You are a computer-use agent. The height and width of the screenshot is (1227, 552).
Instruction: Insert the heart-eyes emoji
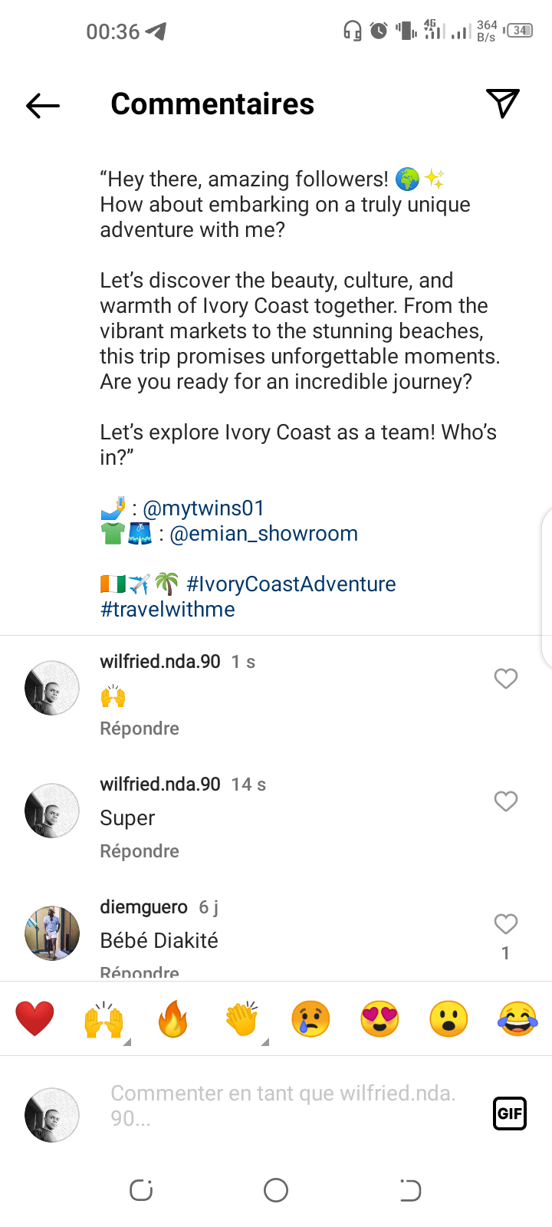click(379, 1019)
